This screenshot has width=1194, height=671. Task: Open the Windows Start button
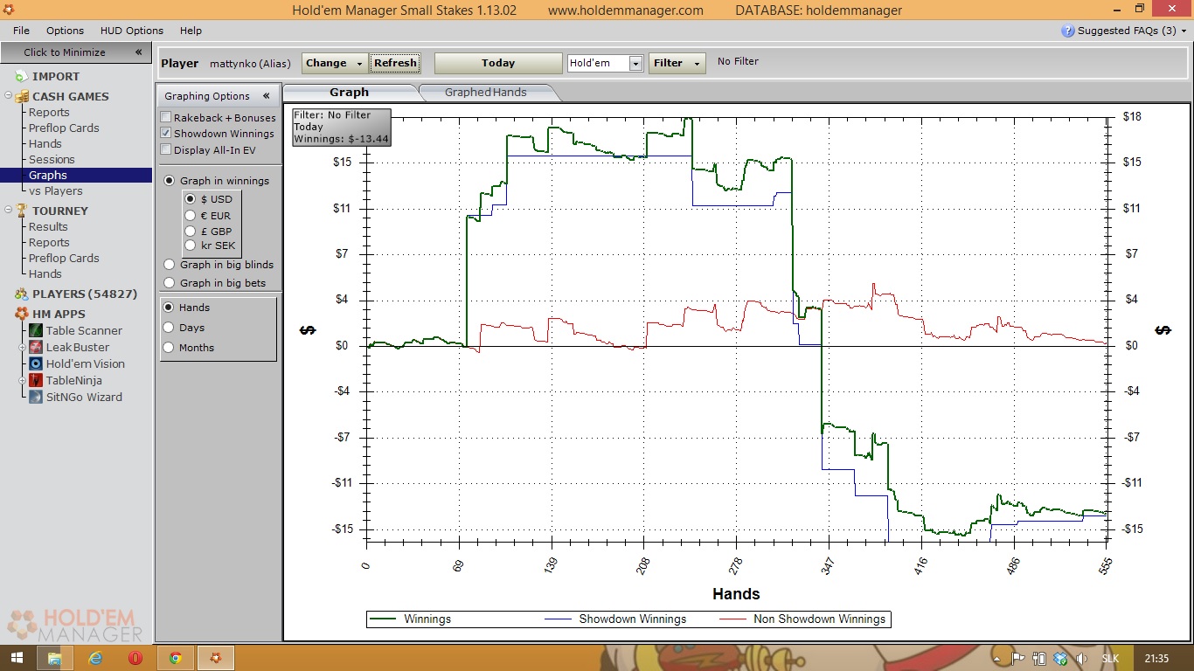click(x=18, y=658)
